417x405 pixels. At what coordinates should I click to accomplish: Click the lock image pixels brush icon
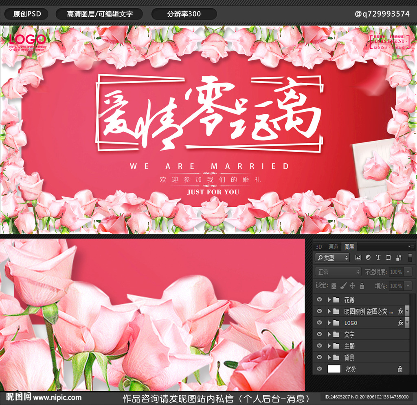pos(343,285)
